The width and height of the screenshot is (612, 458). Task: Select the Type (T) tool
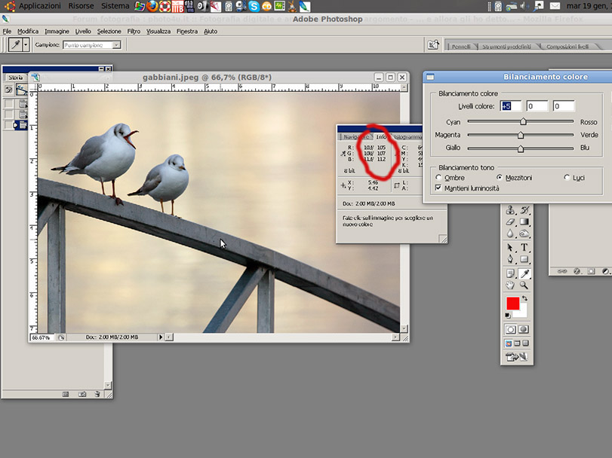pos(524,248)
